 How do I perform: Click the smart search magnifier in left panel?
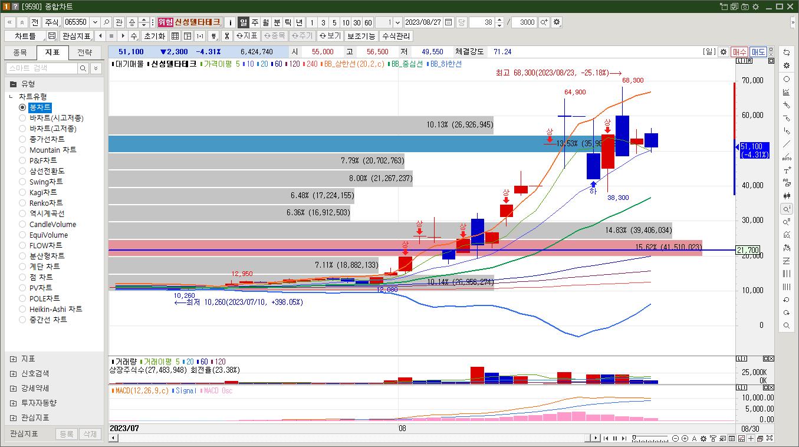(x=83, y=68)
